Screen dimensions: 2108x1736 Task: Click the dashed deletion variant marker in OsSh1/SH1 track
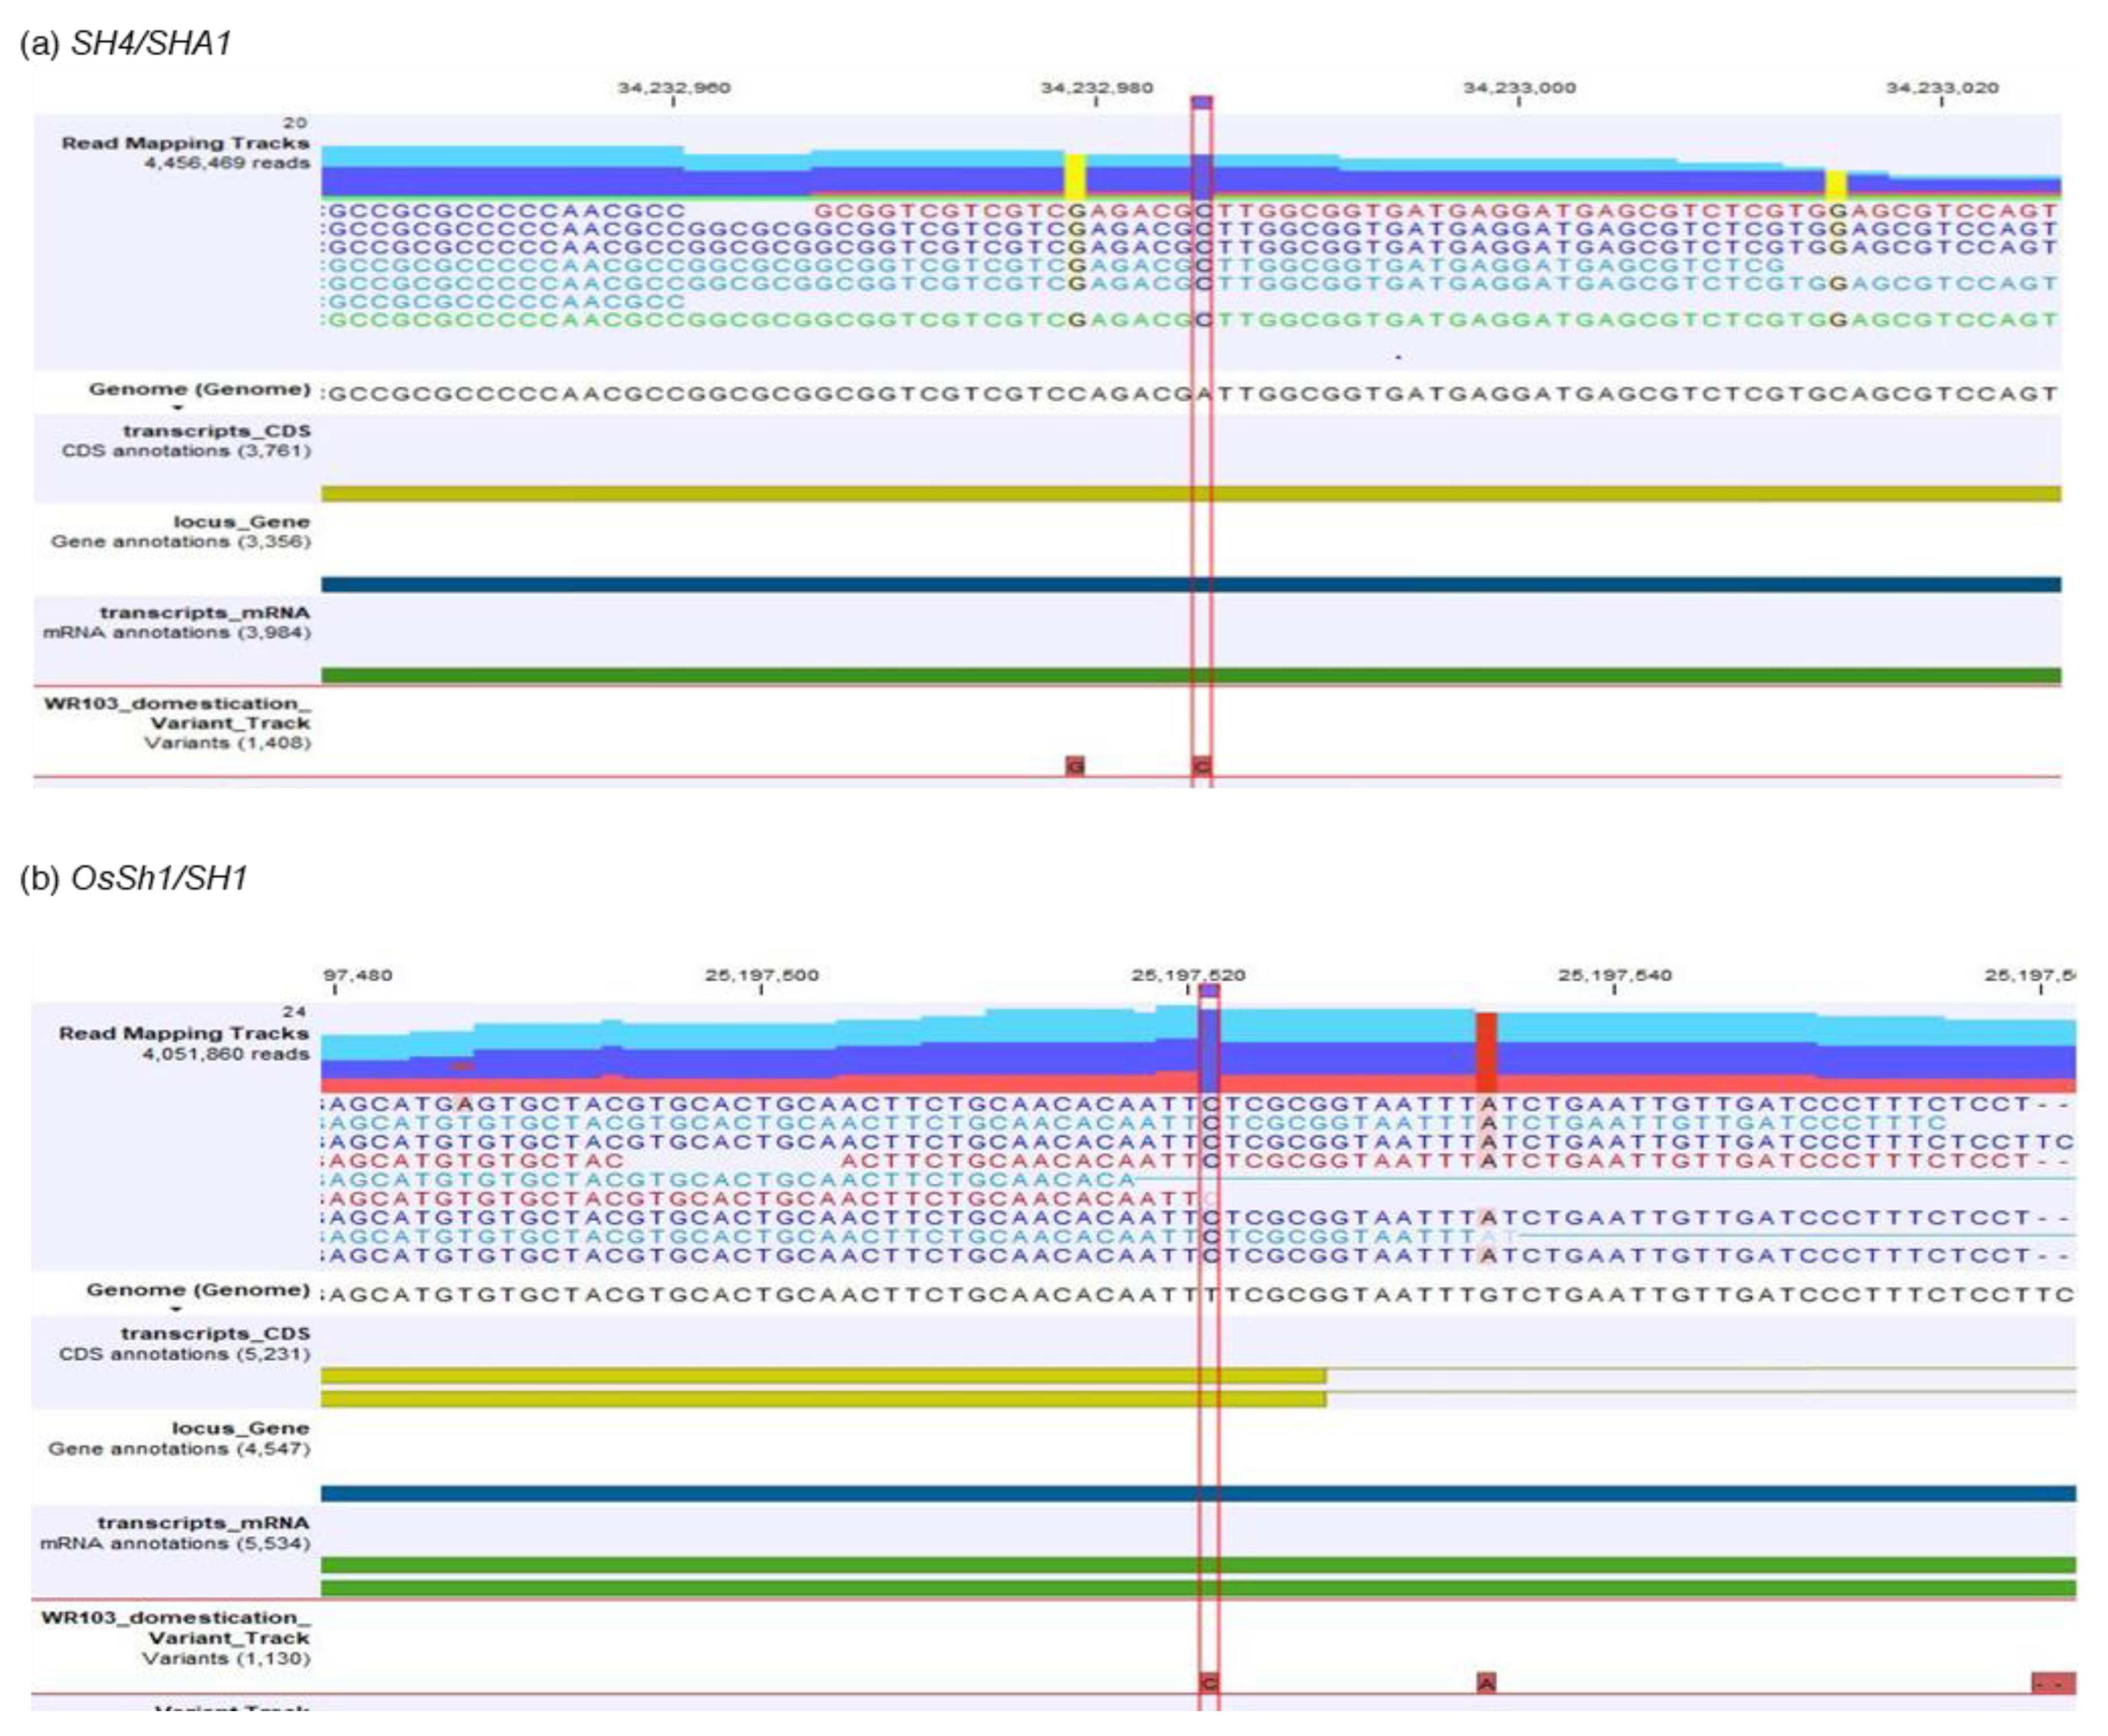point(2053,1683)
